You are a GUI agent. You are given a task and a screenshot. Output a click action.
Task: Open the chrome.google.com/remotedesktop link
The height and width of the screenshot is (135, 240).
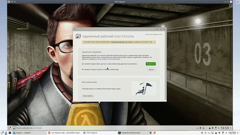[108, 59]
